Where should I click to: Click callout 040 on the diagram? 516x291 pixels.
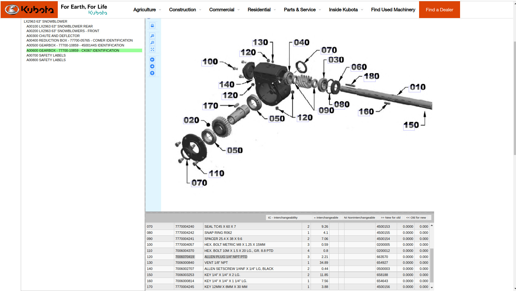[x=301, y=42]
